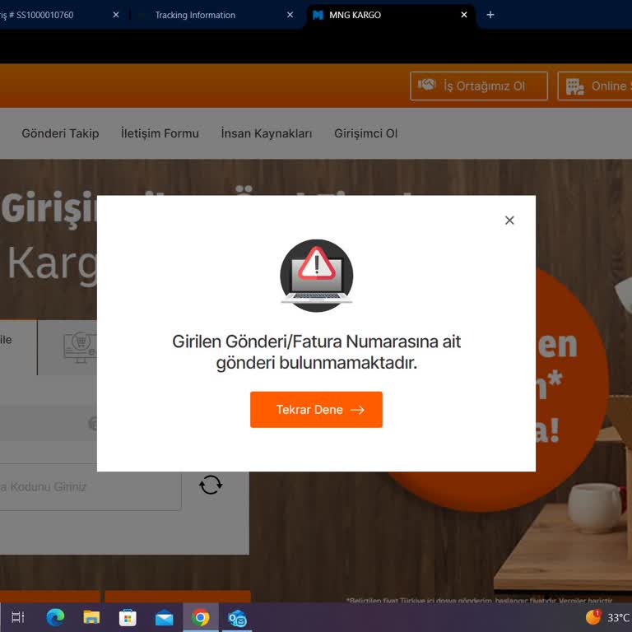
Task: Click the error message text
Action: click(316, 352)
